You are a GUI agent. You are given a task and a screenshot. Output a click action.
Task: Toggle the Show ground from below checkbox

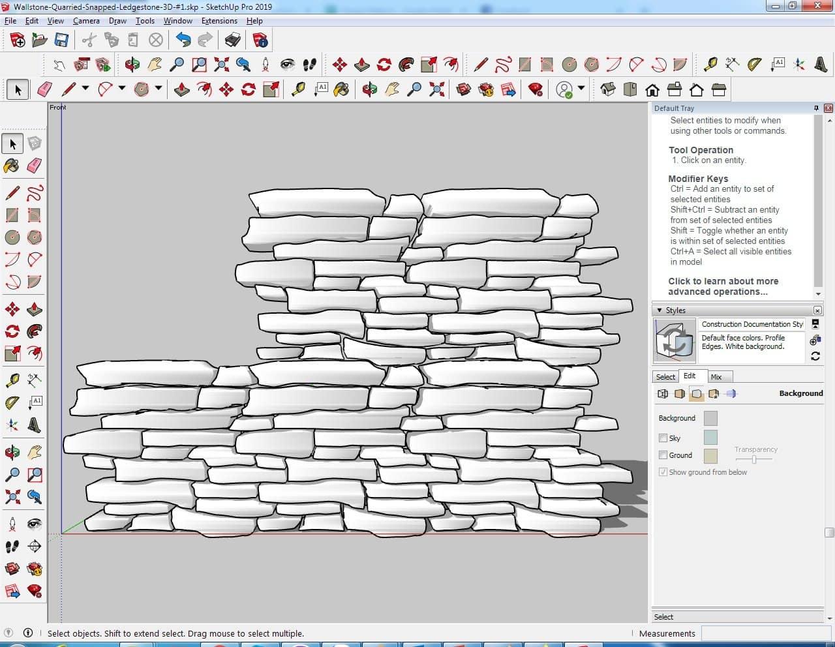tap(663, 472)
